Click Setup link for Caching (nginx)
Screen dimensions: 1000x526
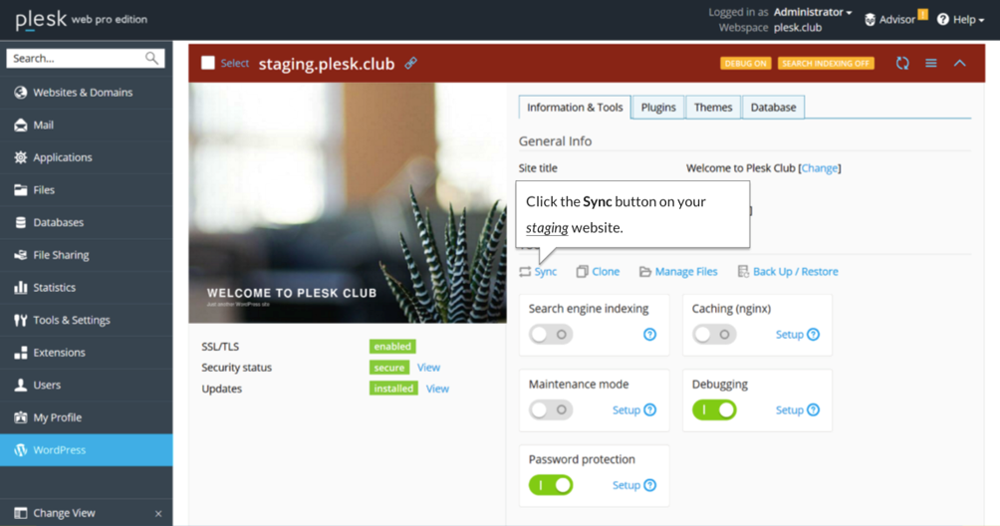click(x=789, y=335)
